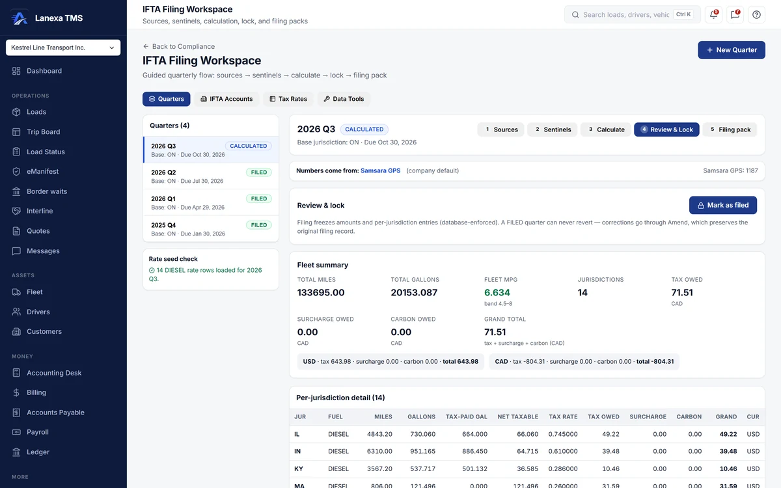The height and width of the screenshot is (488, 781).
Task: Click the Border waits building icon
Action: pos(16,191)
